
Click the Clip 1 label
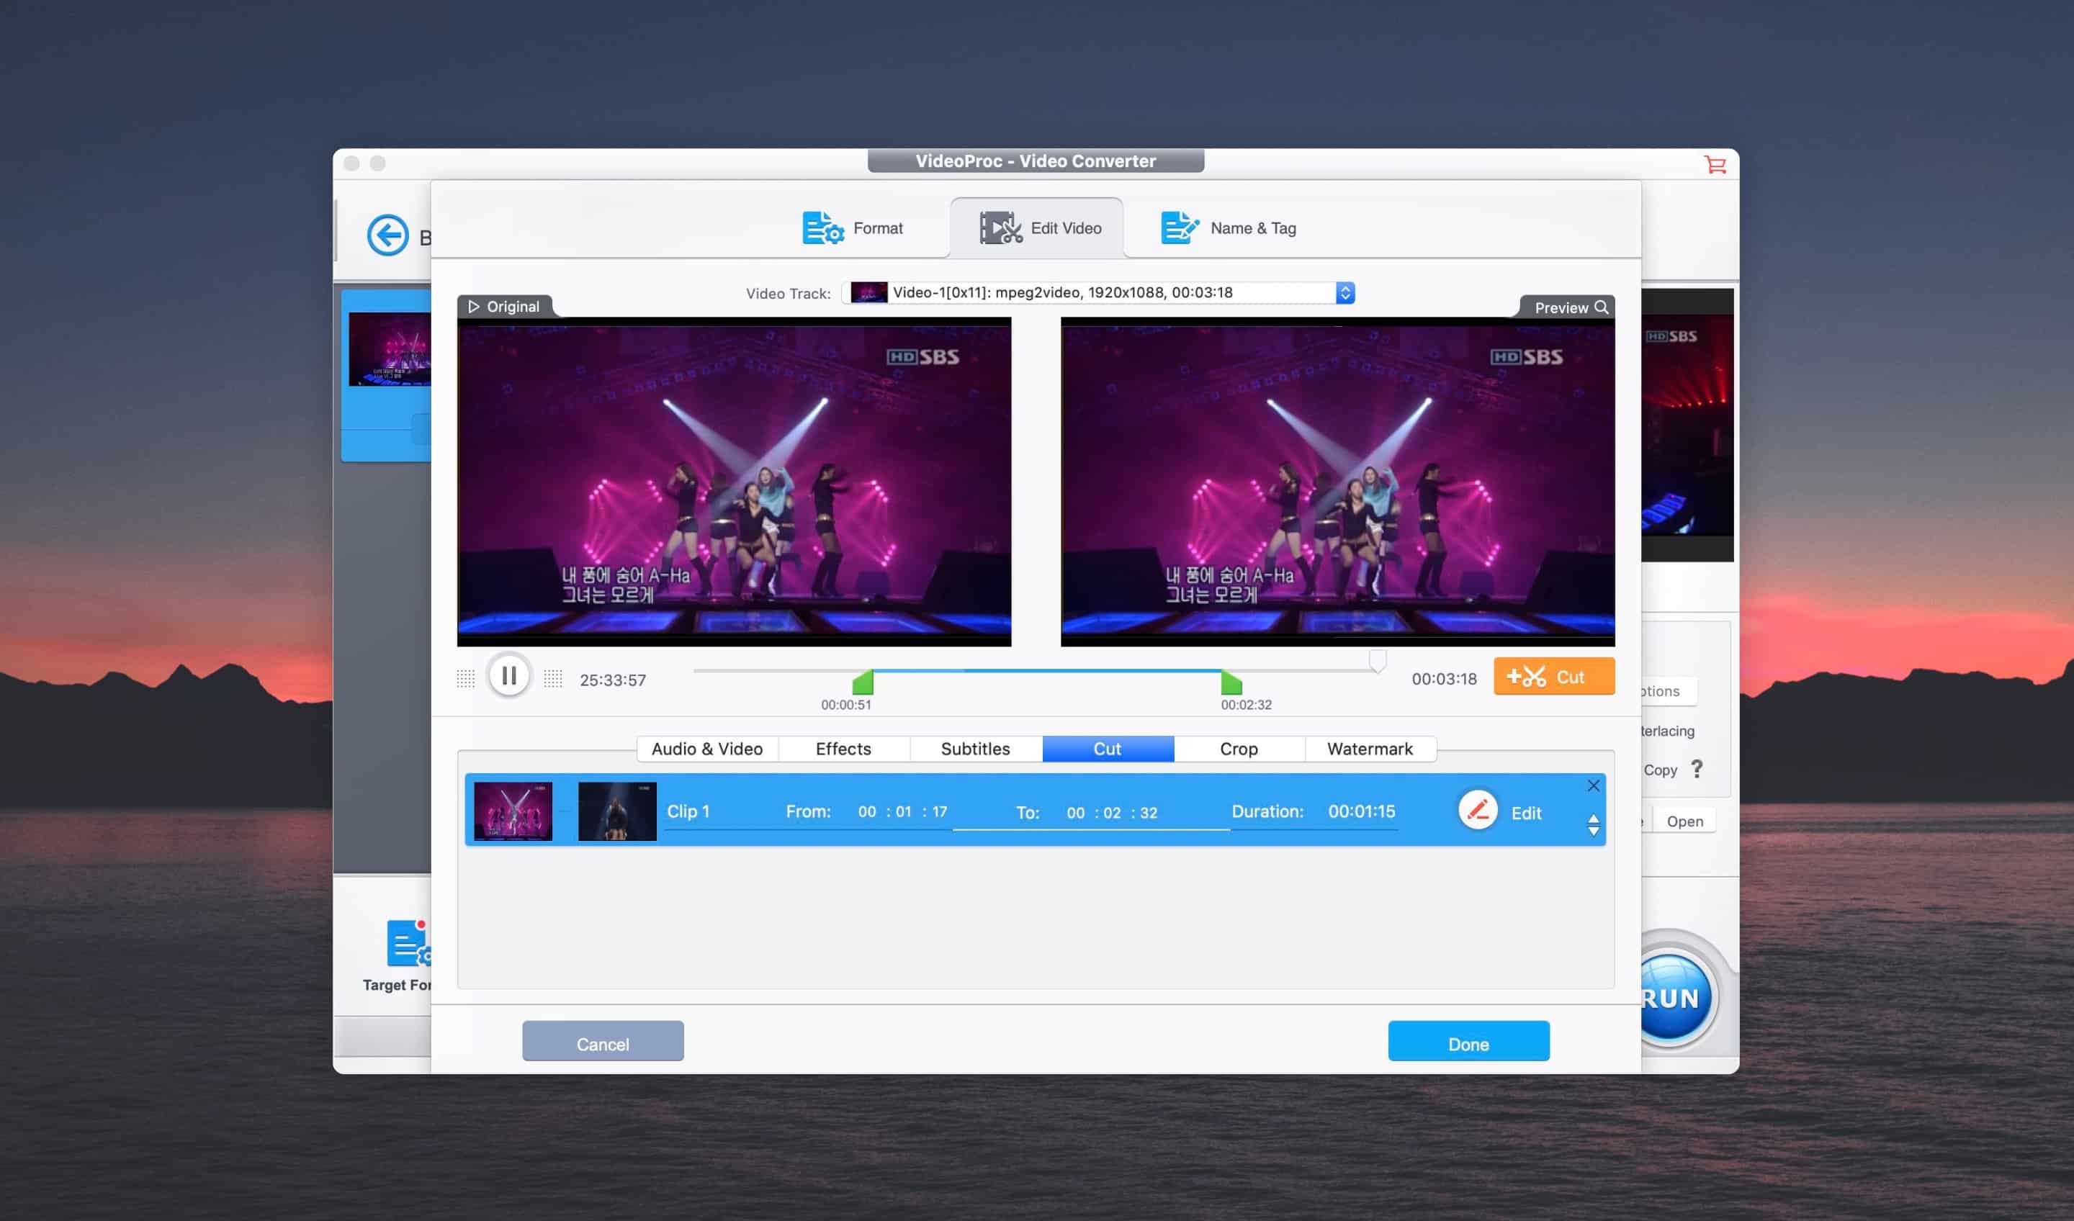pyautogui.click(x=688, y=811)
